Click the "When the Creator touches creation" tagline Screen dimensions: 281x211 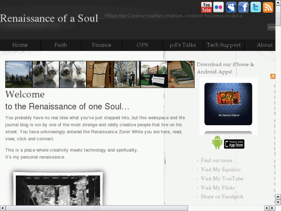pyautogui.click(x=174, y=16)
